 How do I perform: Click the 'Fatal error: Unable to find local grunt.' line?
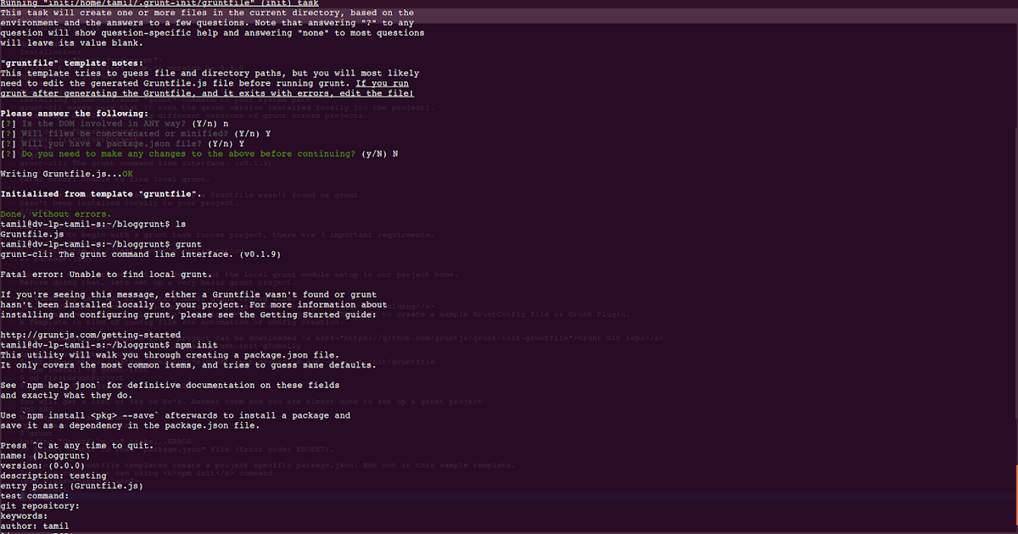(x=105, y=275)
